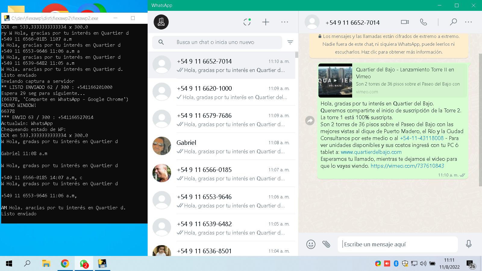
Task: Open chat with +54 9 11 6539-6482
Action: pyautogui.click(x=221, y=228)
